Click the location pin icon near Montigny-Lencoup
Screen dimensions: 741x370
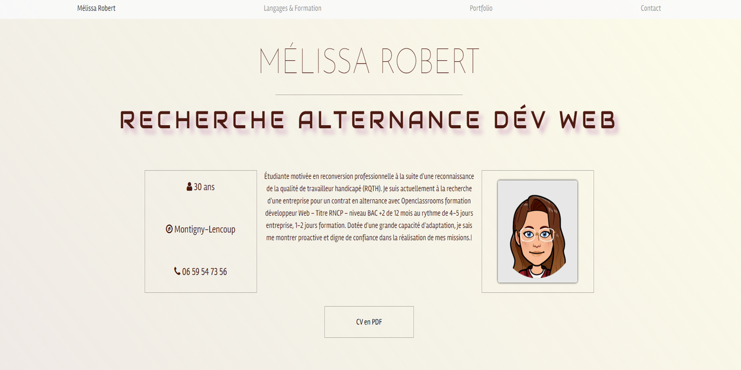coord(170,229)
